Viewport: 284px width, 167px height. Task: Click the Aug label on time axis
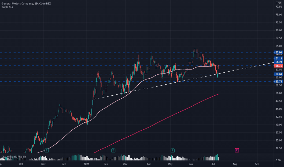click(235, 164)
